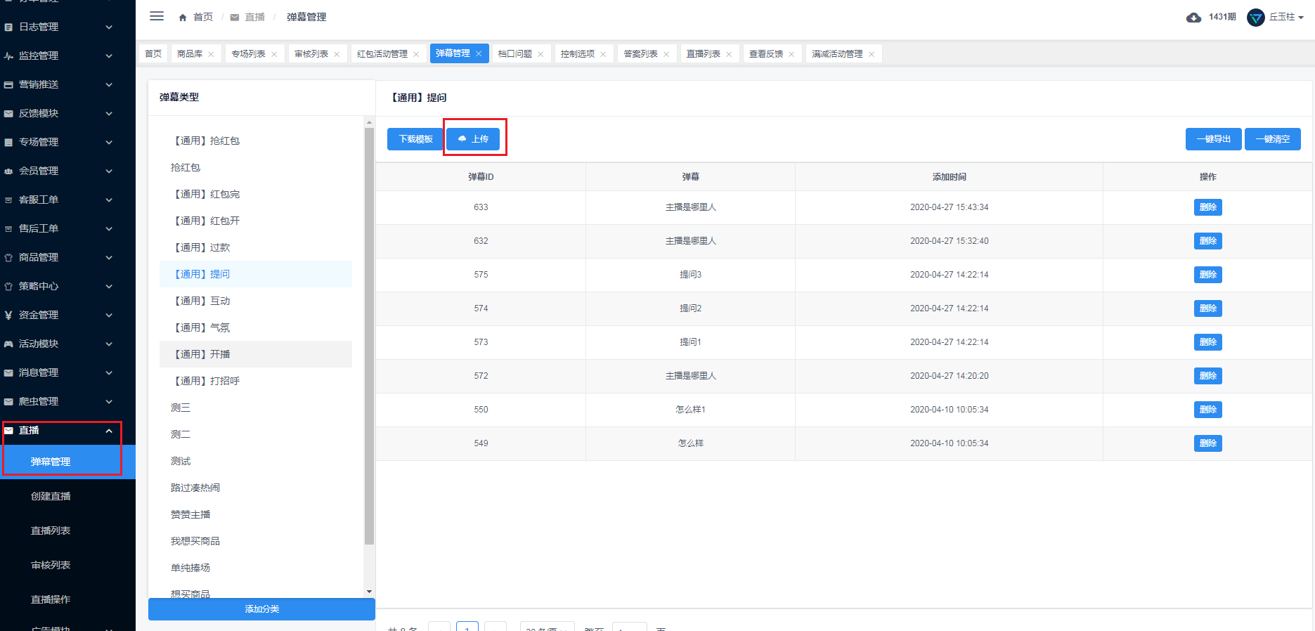Expand the 消息管理 menu chevron
The height and width of the screenshot is (631, 1315).
click(x=109, y=373)
